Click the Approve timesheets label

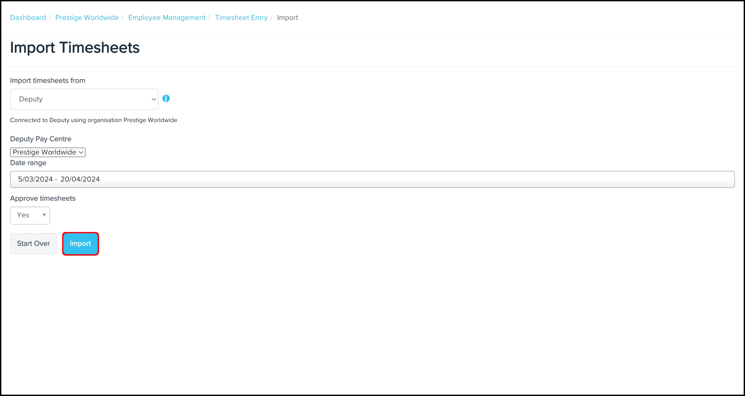(x=42, y=198)
